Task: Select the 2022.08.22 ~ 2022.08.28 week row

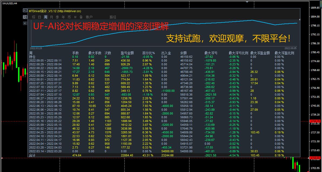Action: coord(164,68)
